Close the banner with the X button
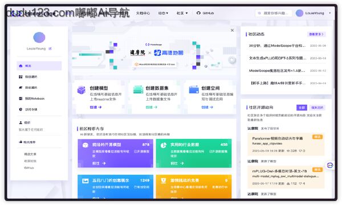The height and width of the screenshot is (205, 342). click(x=233, y=30)
